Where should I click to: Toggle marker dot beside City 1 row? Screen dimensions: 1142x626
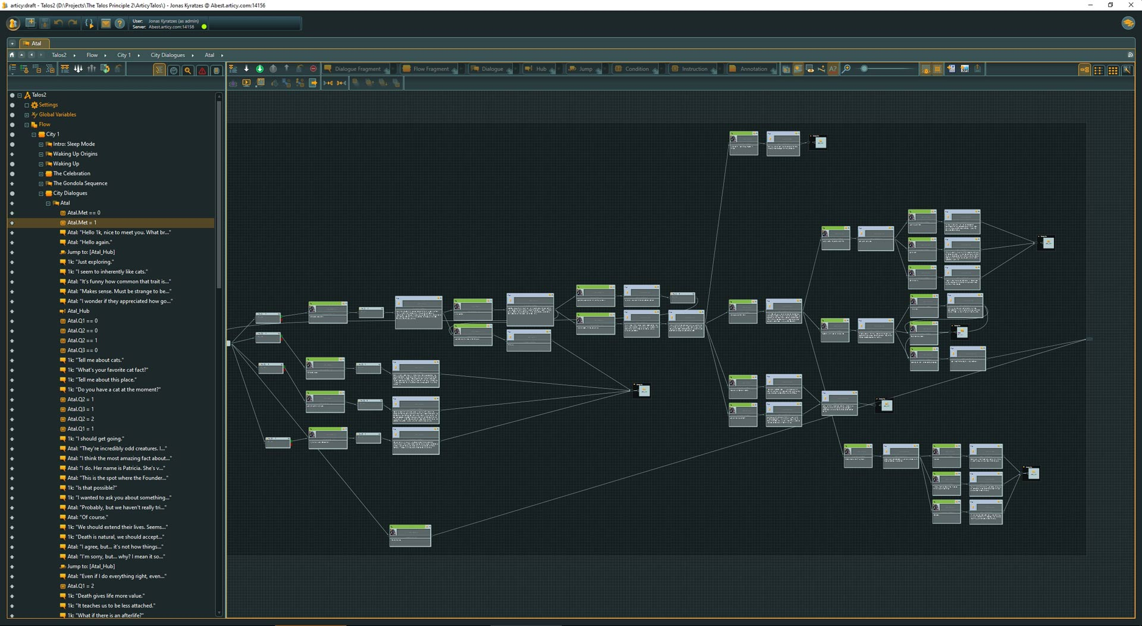coord(12,134)
